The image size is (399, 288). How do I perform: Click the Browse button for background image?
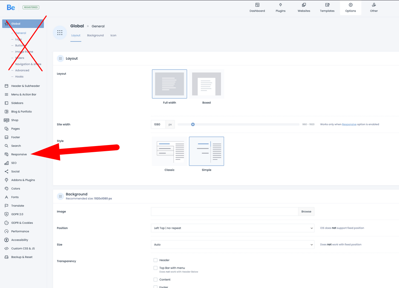tap(306, 212)
